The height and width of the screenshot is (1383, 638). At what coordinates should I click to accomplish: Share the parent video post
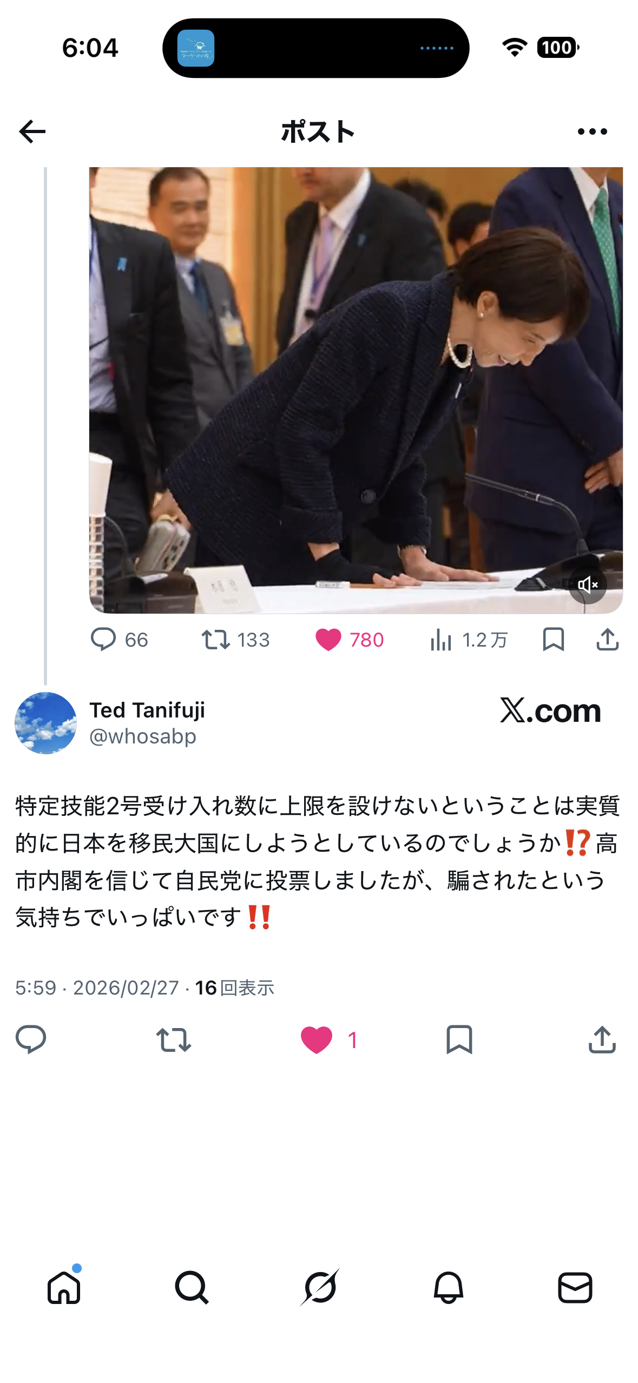point(607,640)
